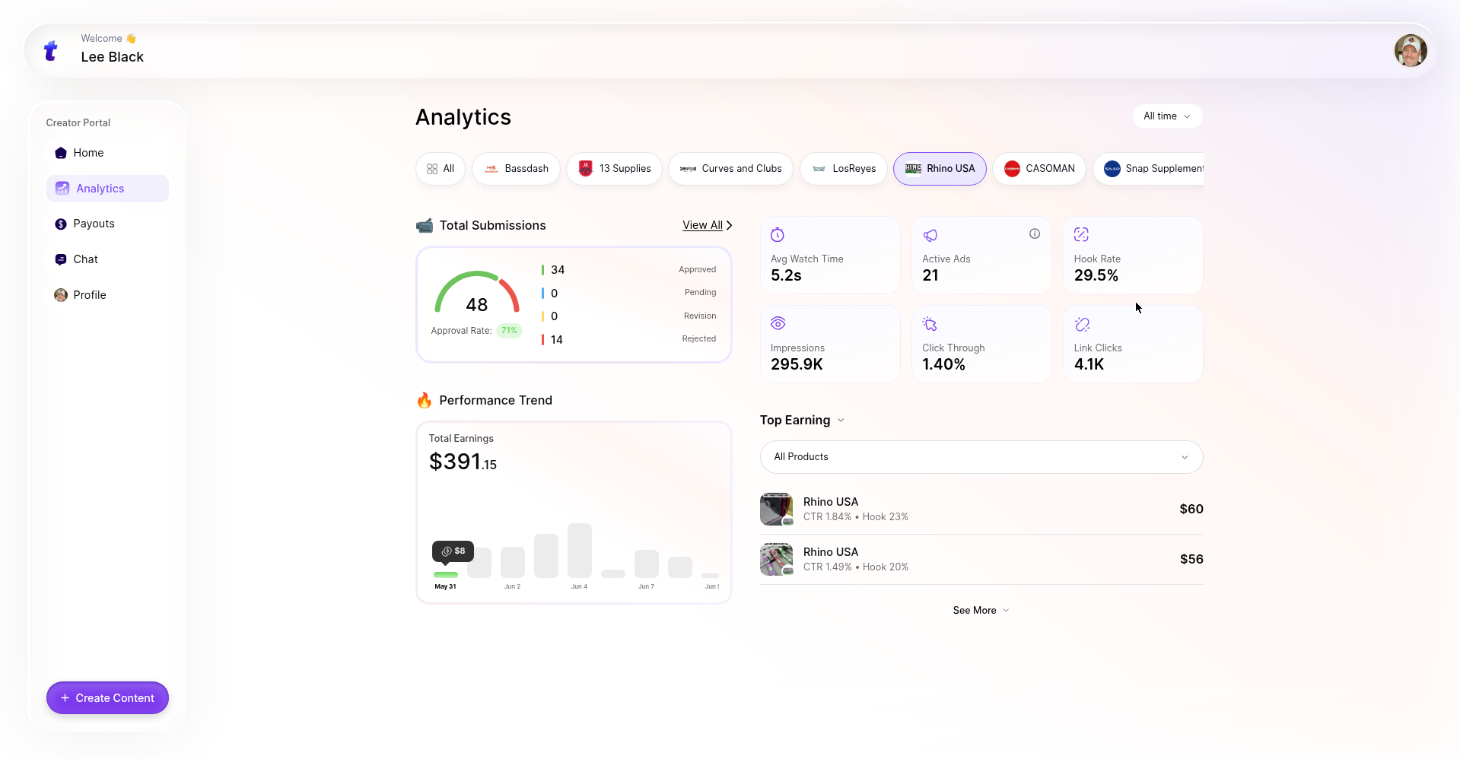The height and width of the screenshot is (759, 1460).
Task: Click the submissions approval gauge showing 48
Action: 477,293
